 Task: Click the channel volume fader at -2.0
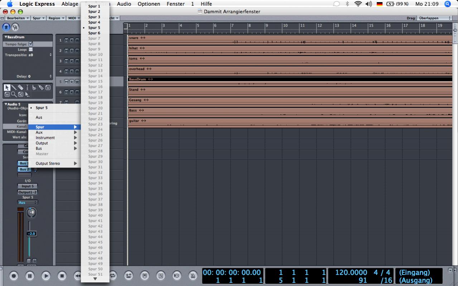tap(31, 234)
